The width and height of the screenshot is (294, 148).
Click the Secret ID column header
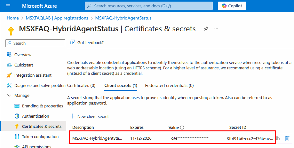pos(238,128)
